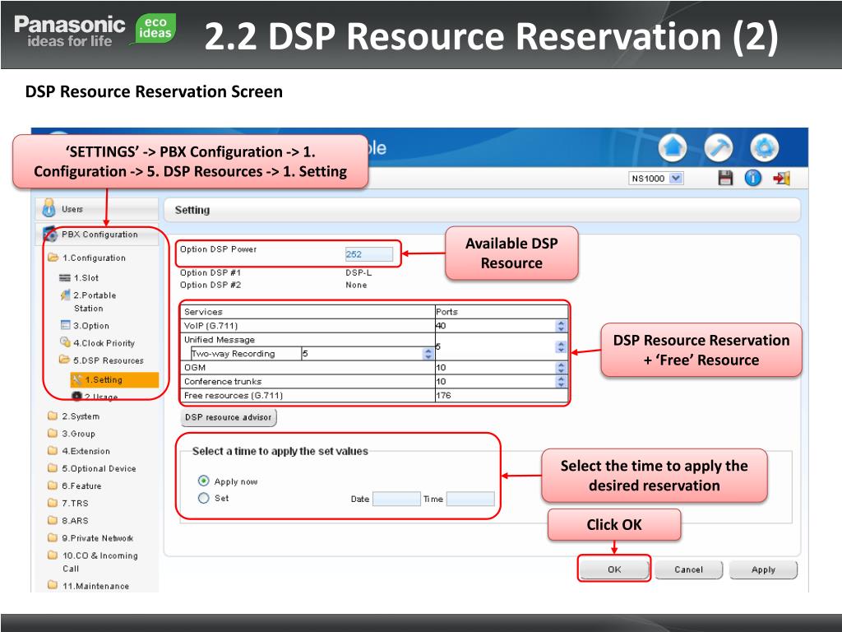Click the Ports column header
The image size is (842, 632).
502,312
